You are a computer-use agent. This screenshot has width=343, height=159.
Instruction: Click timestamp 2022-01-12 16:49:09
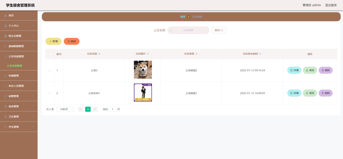(x=253, y=93)
